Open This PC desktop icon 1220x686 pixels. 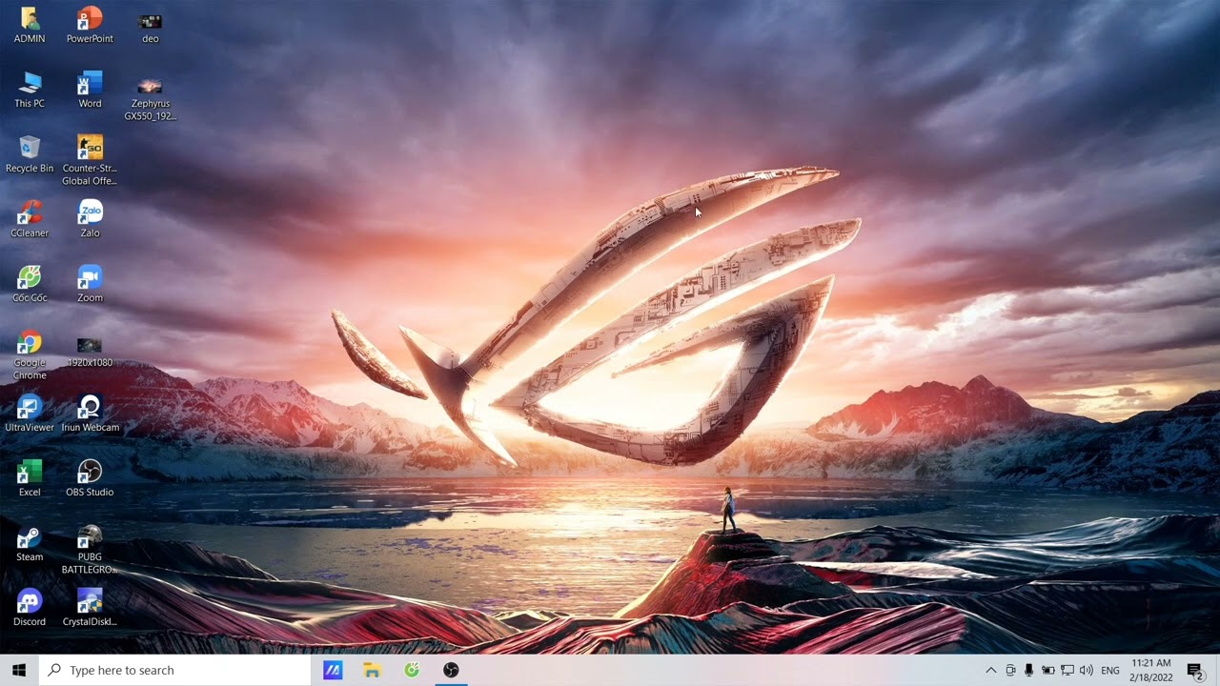[x=30, y=91]
